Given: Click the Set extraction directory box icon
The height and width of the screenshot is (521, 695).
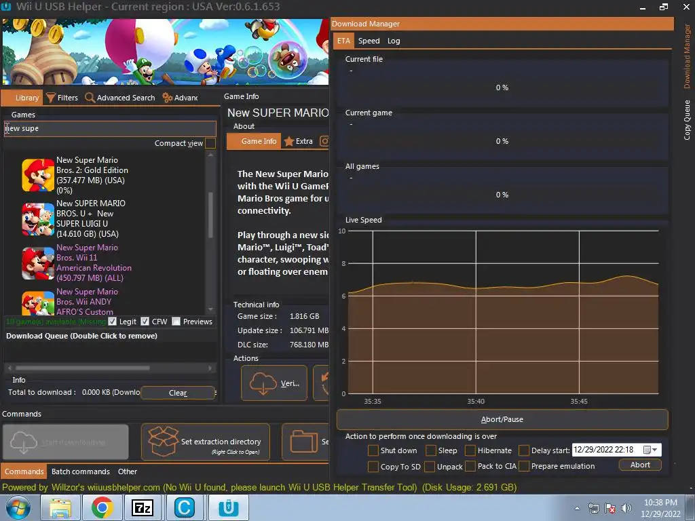Looking at the screenshot, I should click(163, 441).
